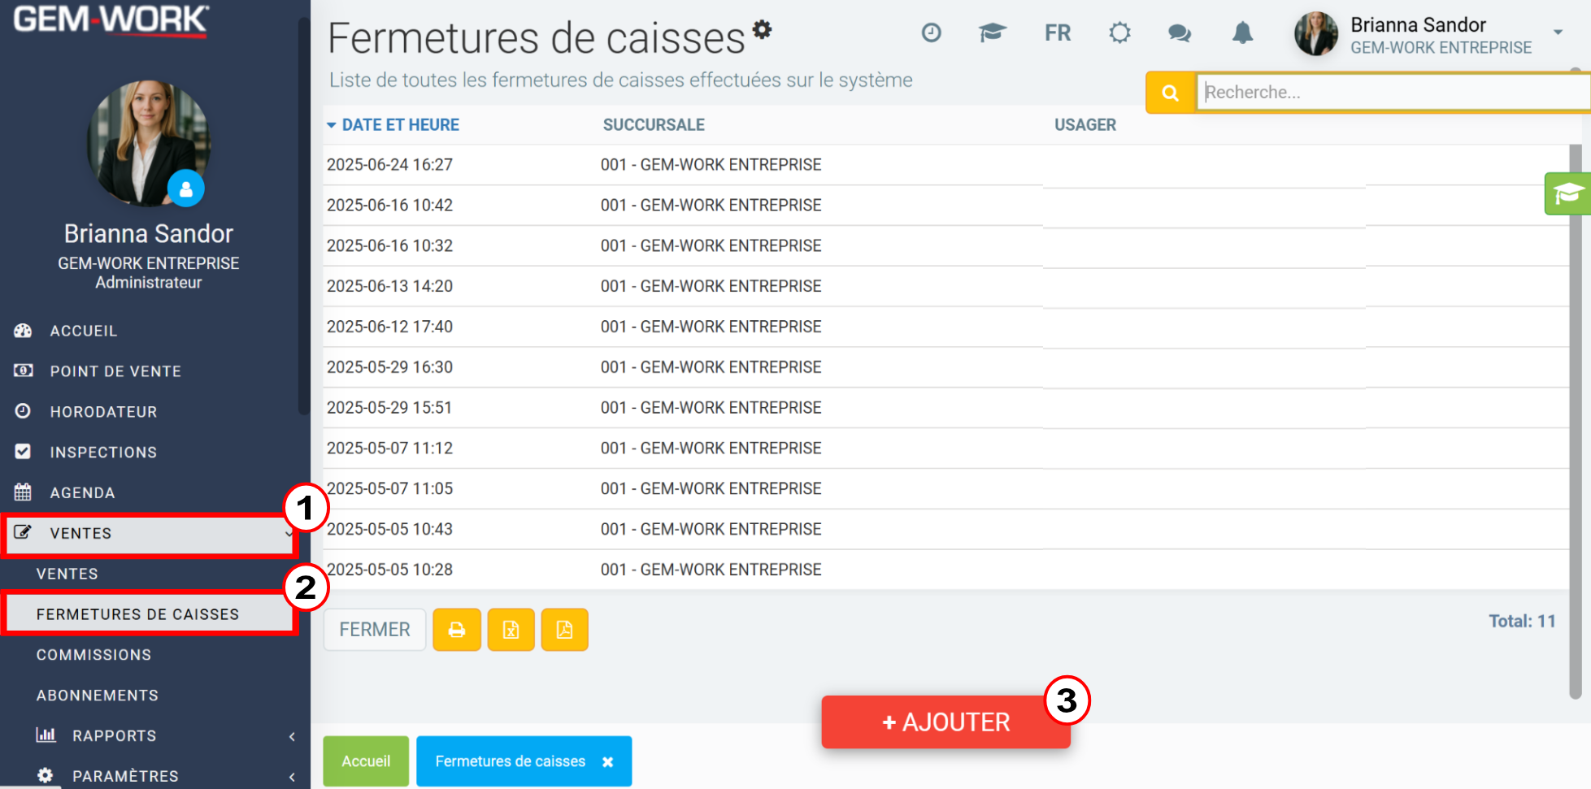
Task: Click the FERMER button
Action: coord(375,630)
